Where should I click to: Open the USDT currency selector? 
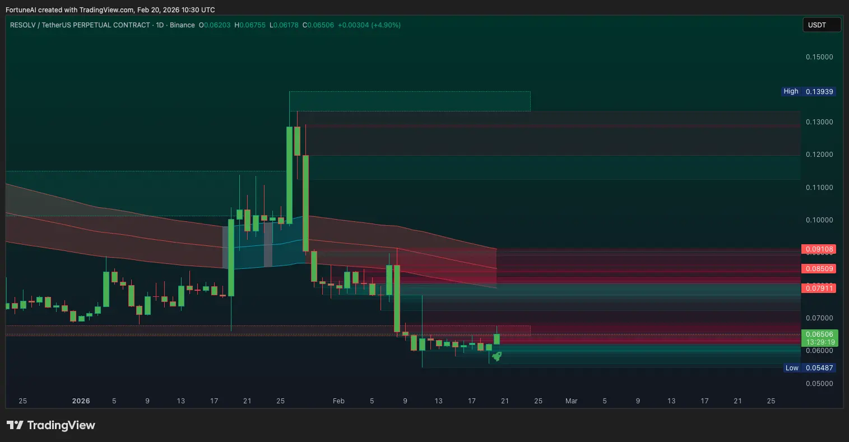pyautogui.click(x=822, y=25)
